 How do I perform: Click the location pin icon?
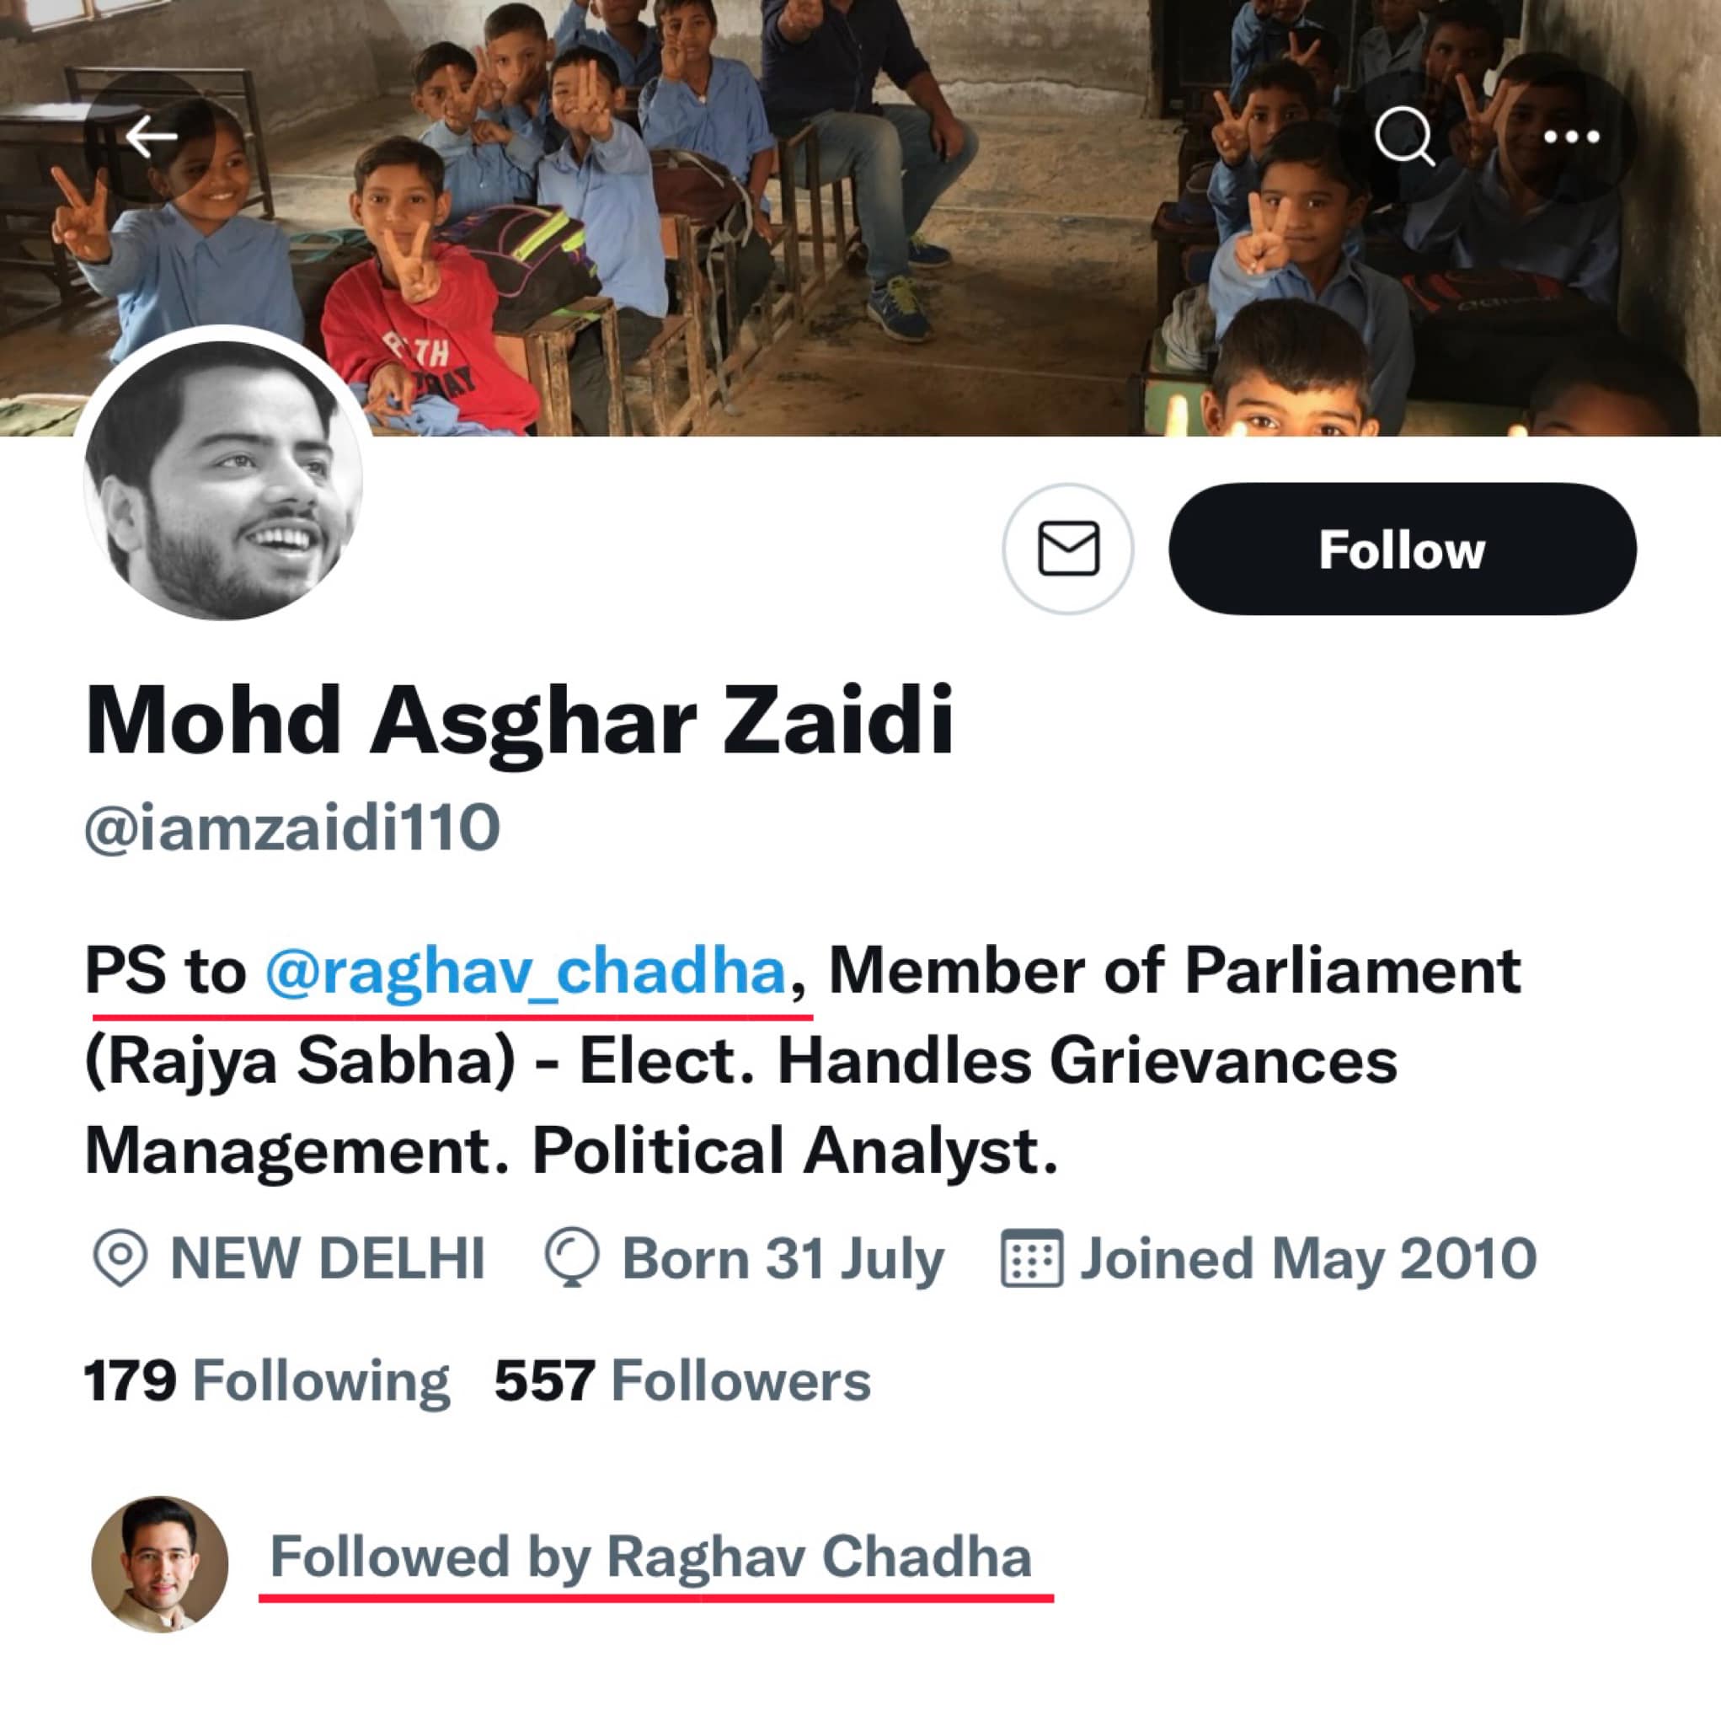click(x=120, y=1258)
